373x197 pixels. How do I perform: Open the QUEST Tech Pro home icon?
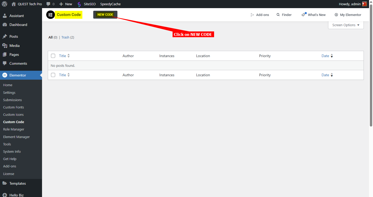pyautogui.click(x=14, y=4)
